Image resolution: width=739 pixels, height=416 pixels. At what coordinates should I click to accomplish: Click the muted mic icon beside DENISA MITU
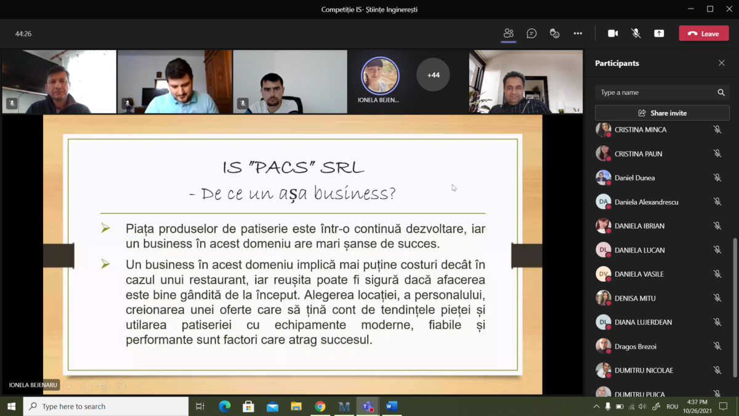pyautogui.click(x=717, y=298)
